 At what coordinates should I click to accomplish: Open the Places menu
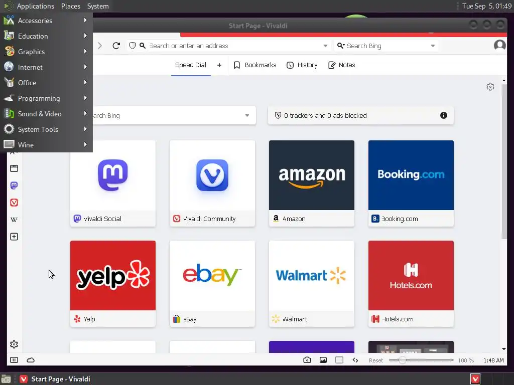[x=70, y=6]
